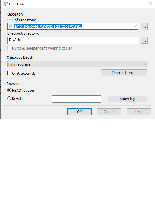Screen dimensions: 155x213
Task: Browse for checkout directory with ellipsis button
Action: point(144,40)
